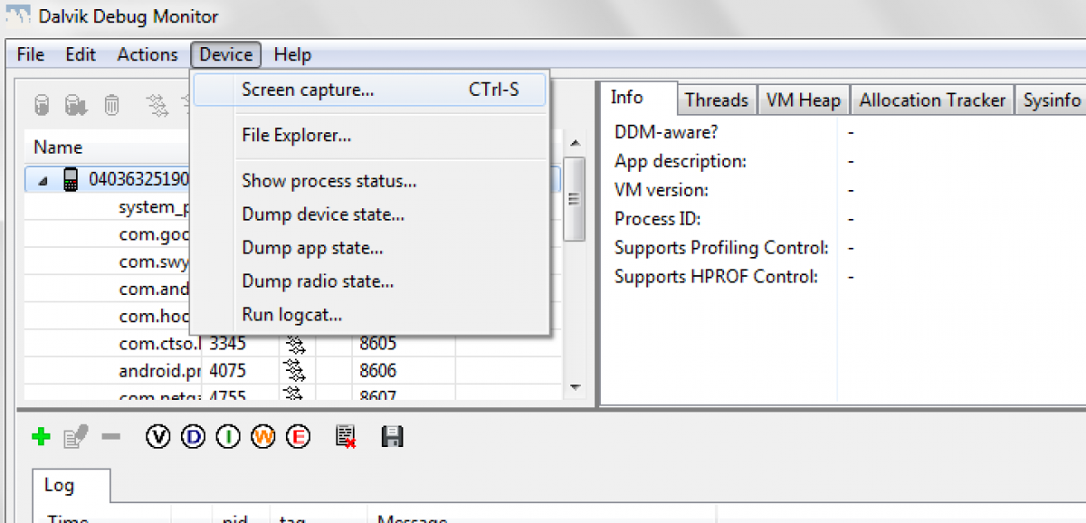Viewport: 1086px width, 523px height.
Task: Select File Explorer... in the Device menu
Action: (296, 136)
